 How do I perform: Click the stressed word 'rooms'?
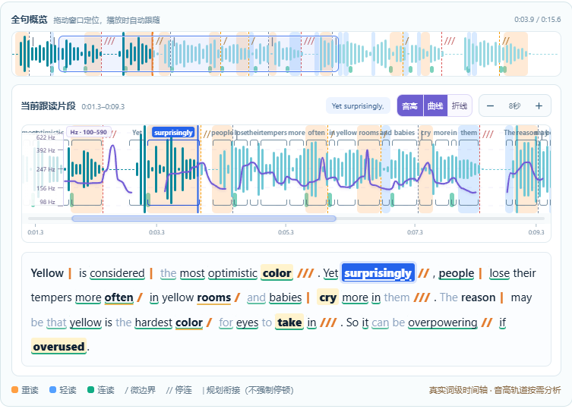click(213, 297)
